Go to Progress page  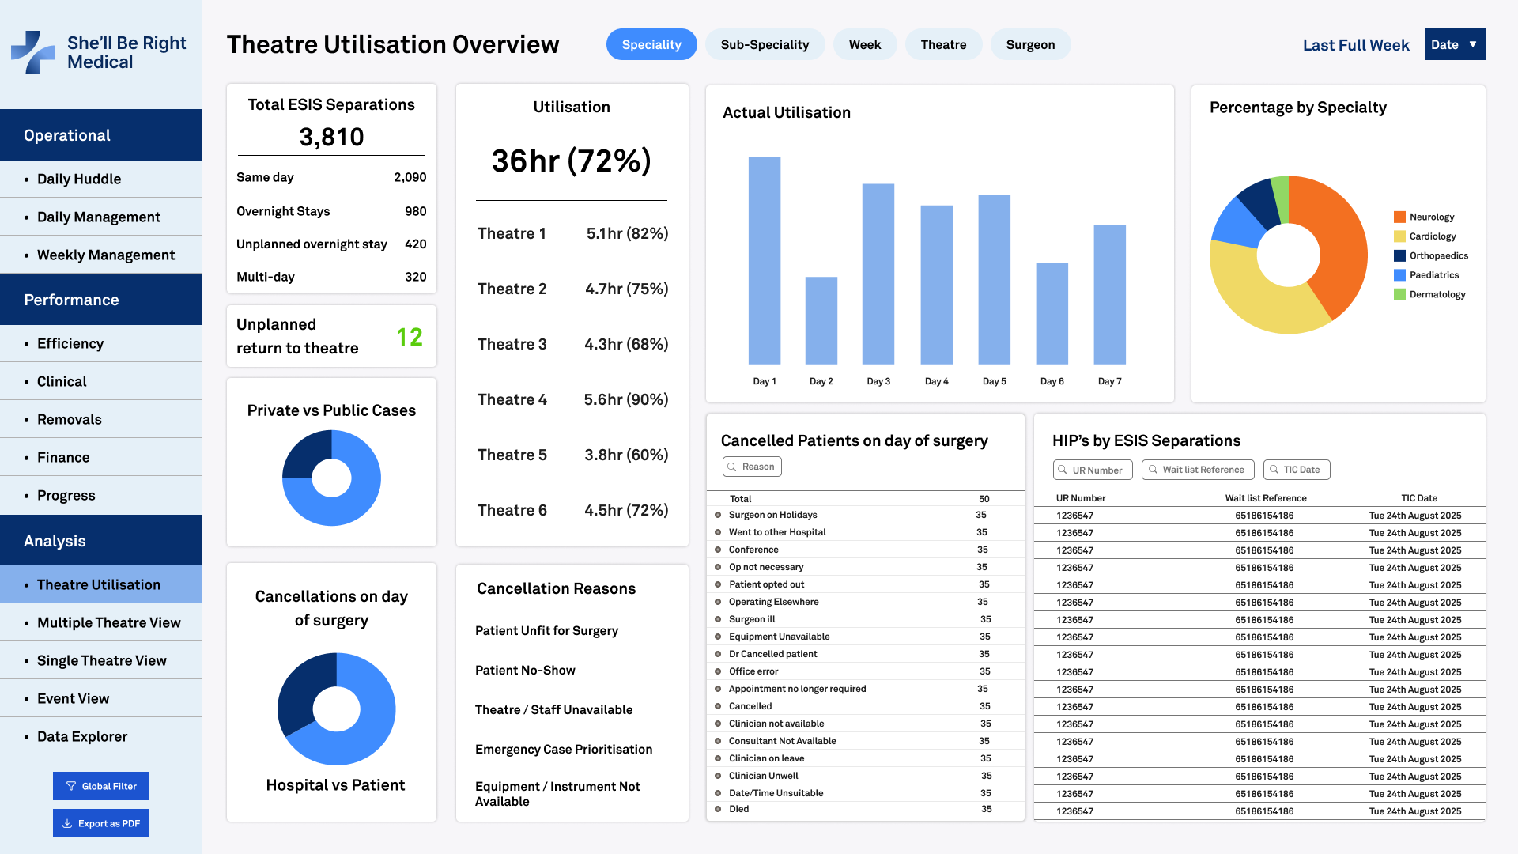[100, 495]
